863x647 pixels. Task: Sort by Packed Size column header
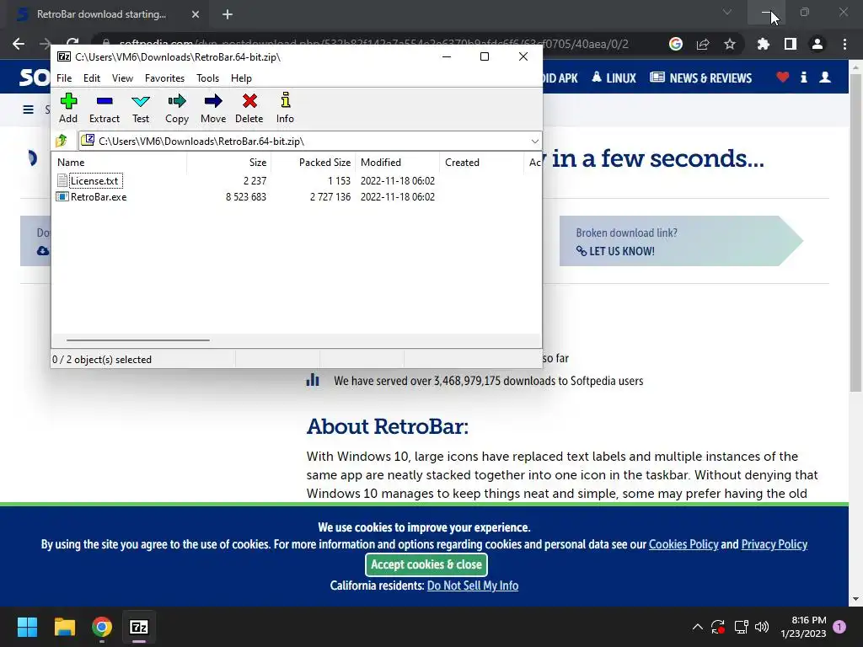click(x=314, y=163)
